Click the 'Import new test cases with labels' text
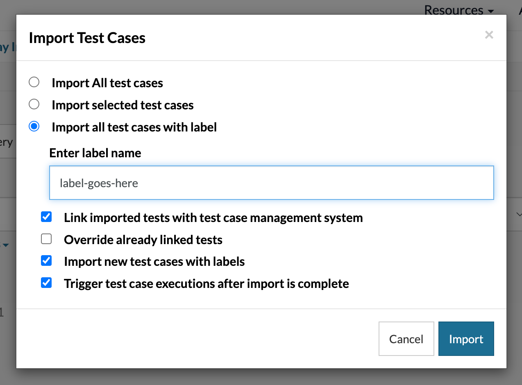The height and width of the screenshot is (385, 522). pyautogui.click(x=154, y=262)
